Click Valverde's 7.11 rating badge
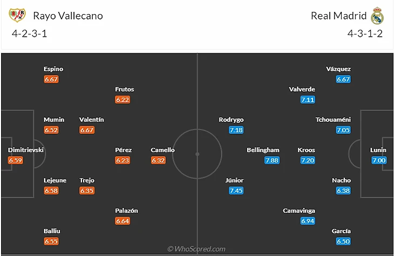 (308, 99)
